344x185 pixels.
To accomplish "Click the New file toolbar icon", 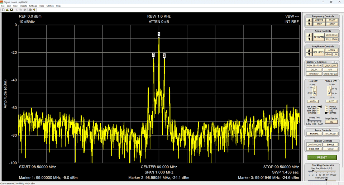I will click(x=3, y=10).
